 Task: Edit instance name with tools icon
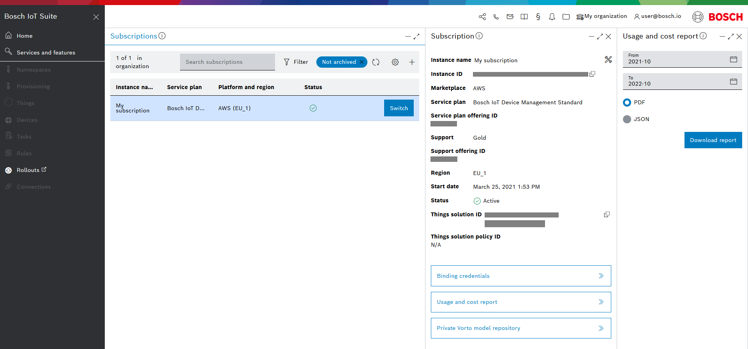608,60
